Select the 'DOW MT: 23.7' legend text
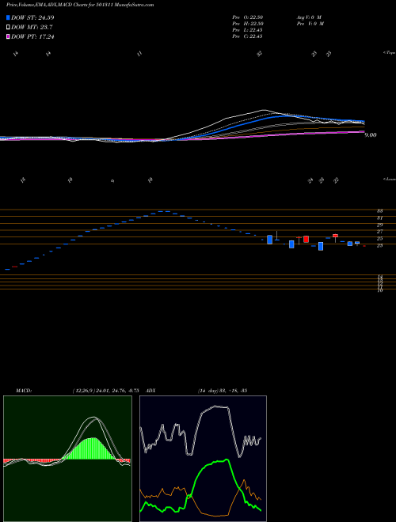 click(x=32, y=28)
